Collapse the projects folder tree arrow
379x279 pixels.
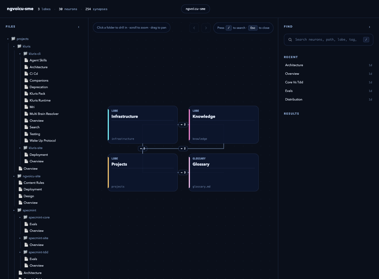click(8, 39)
